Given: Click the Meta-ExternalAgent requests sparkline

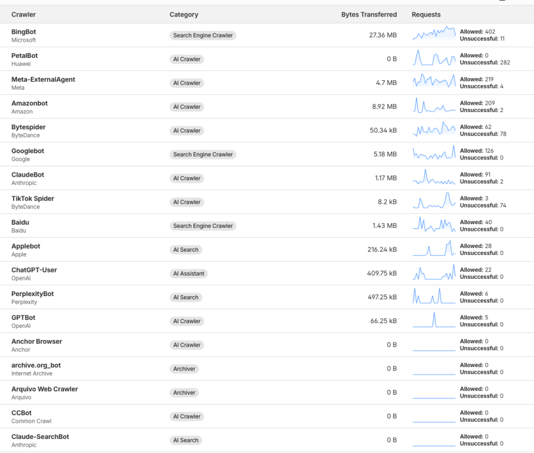Looking at the screenshot, I should pos(434,81).
